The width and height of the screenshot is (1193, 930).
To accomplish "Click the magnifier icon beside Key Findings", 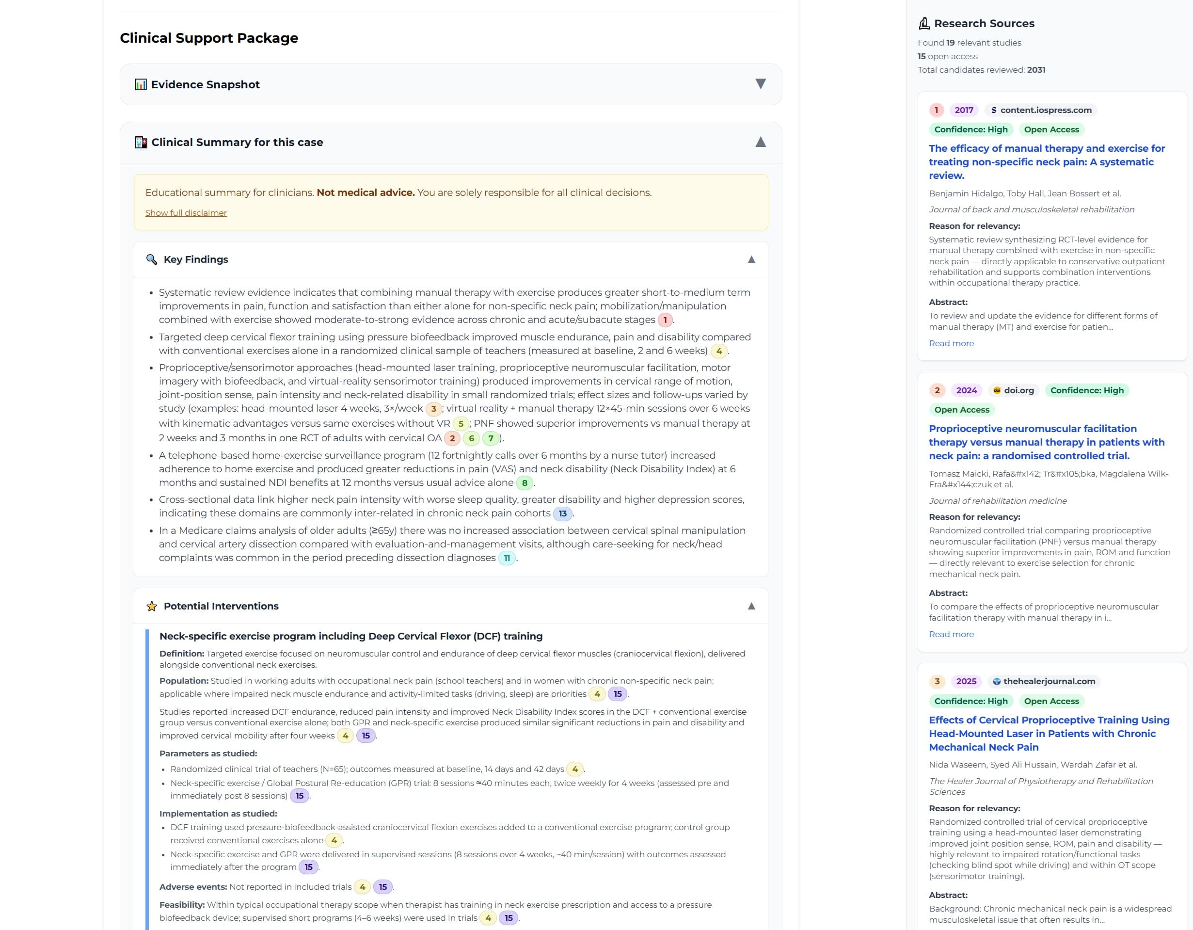I will pos(151,259).
